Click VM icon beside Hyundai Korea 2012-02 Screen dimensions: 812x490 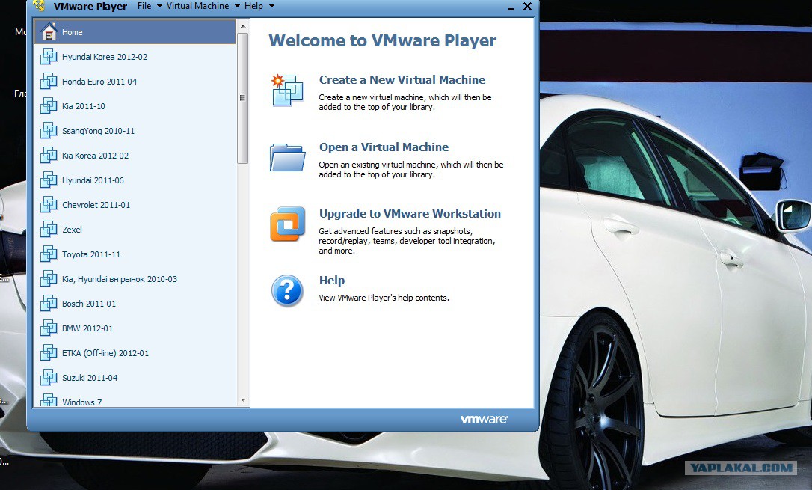click(49, 56)
